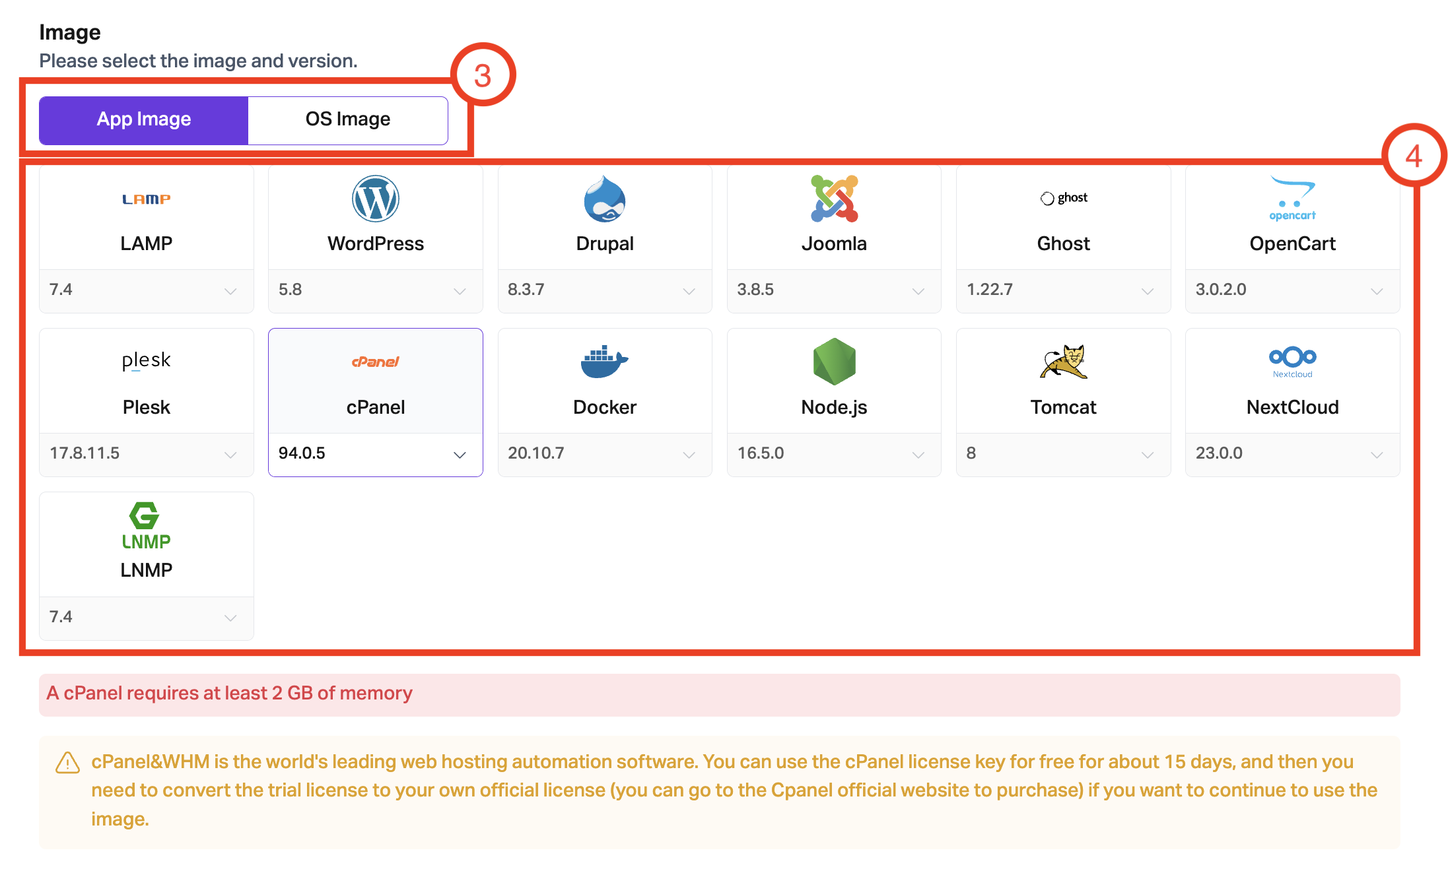Click the Node.js card title text
Viewport: 1448px width, 875px height.
[x=834, y=407]
